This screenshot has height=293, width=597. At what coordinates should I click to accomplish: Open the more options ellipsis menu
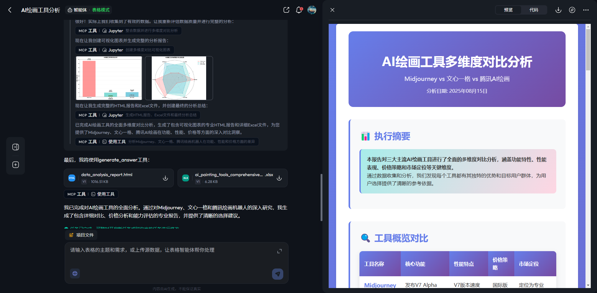point(586,10)
